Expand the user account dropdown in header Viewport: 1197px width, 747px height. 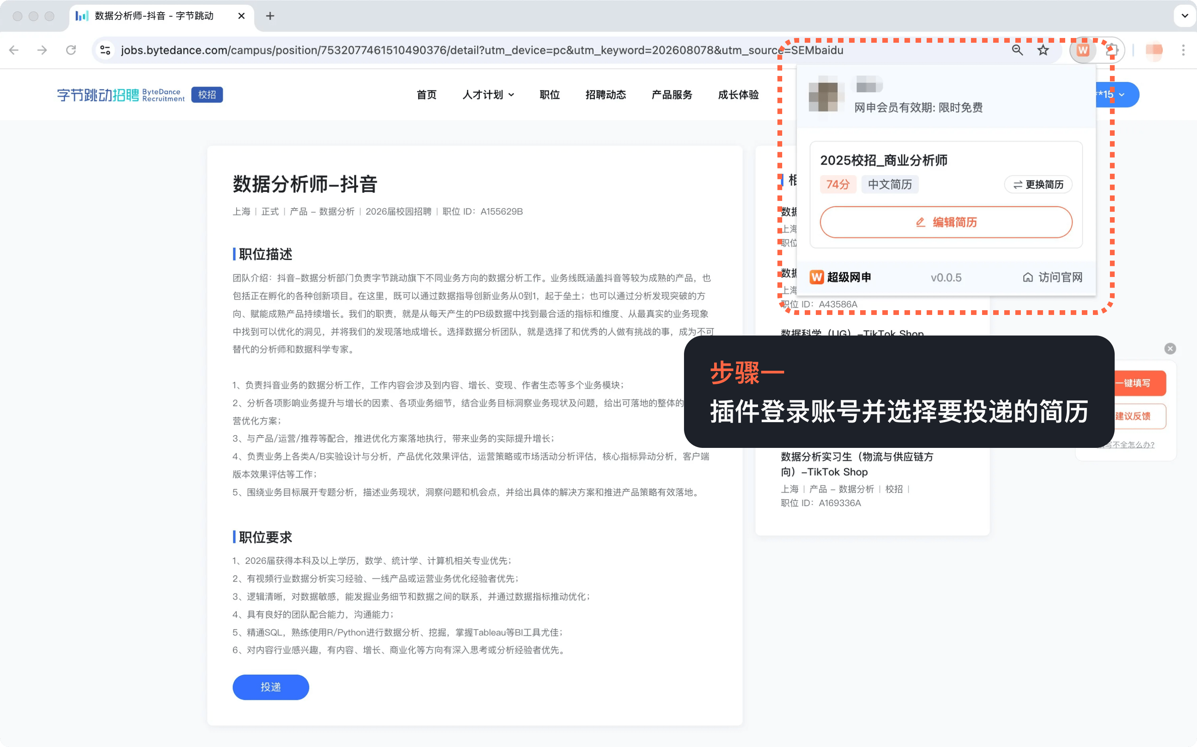[1121, 94]
